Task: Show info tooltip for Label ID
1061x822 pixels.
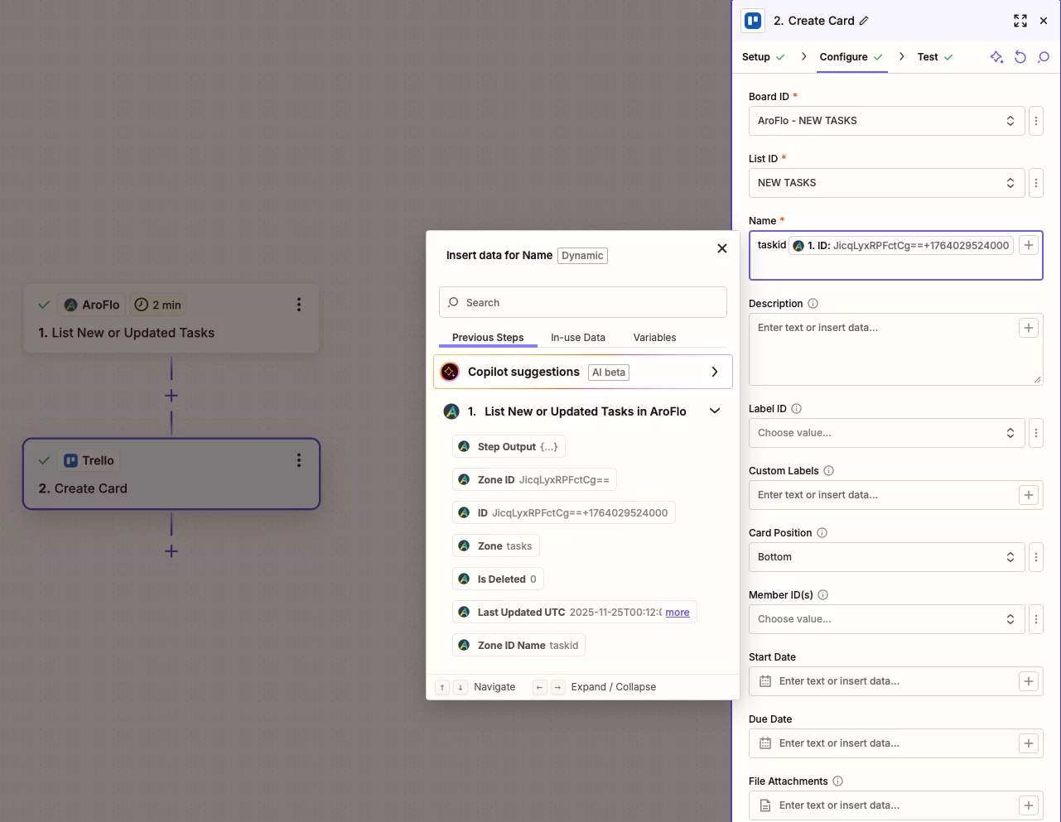Action: point(797,409)
